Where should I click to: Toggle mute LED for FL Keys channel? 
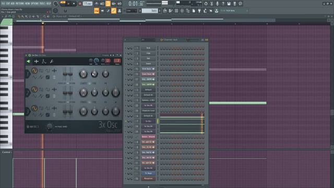pos(126,173)
